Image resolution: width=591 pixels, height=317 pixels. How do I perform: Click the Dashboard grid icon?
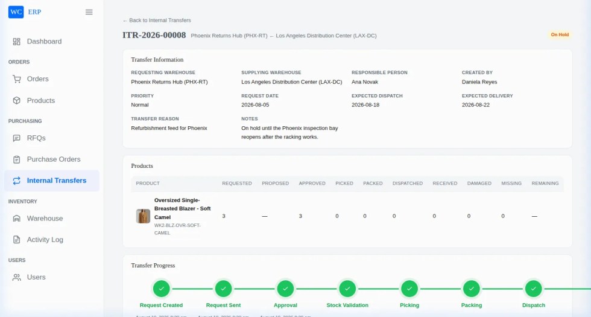[x=17, y=42]
